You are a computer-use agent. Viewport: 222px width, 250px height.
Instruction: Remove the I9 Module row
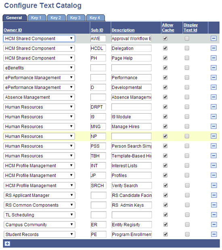[214, 117]
